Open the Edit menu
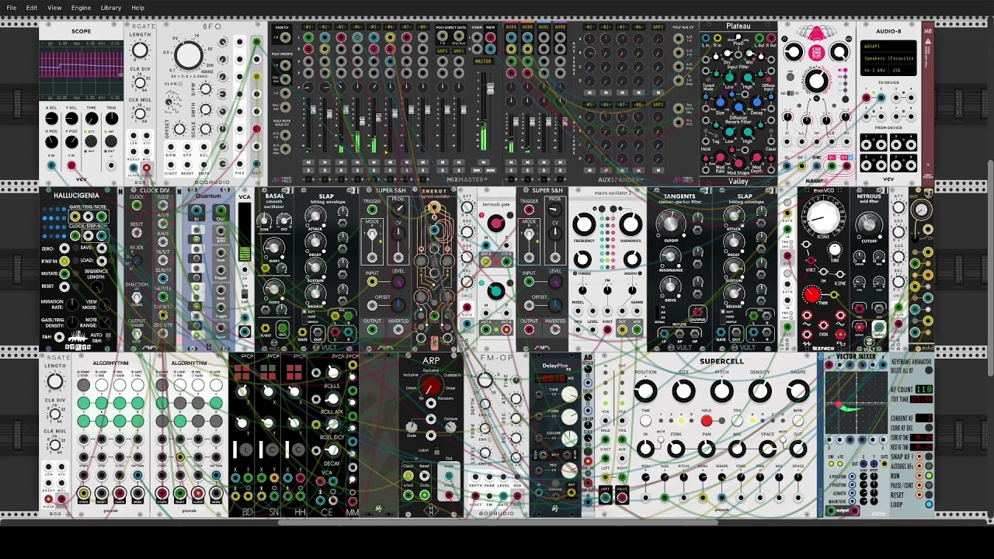994x559 pixels. [x=32, y=8]
